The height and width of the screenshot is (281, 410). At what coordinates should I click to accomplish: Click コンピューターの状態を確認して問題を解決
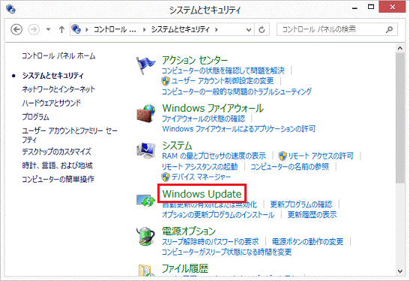click(x=223, y=70)
